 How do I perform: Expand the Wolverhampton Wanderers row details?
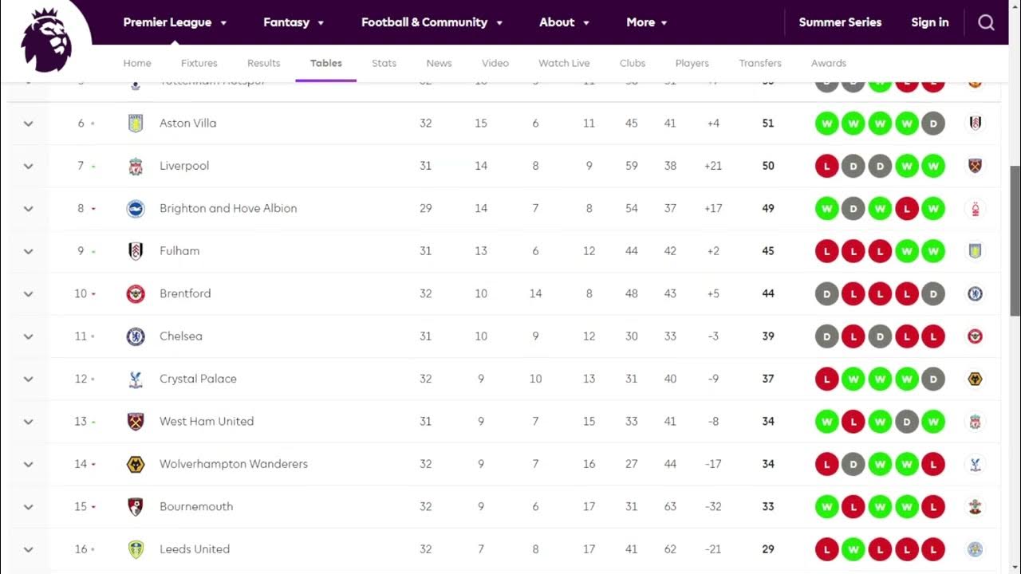point(28,464)
